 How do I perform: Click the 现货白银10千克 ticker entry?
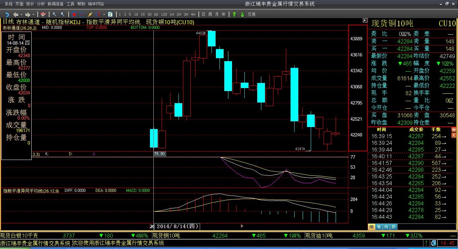coord(19,236)
